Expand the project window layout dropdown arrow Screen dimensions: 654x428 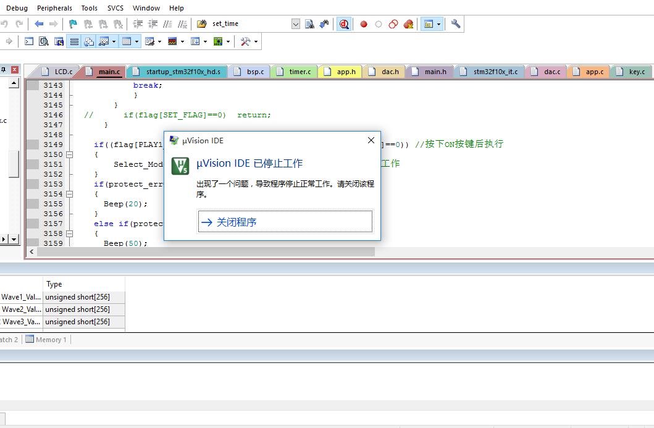coord(438,24)
